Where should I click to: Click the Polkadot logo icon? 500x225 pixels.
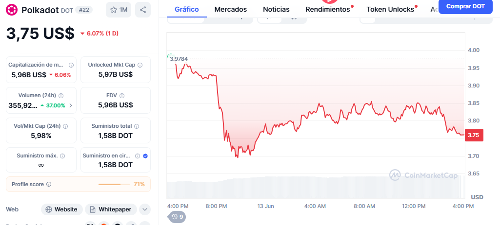point(12,10)
